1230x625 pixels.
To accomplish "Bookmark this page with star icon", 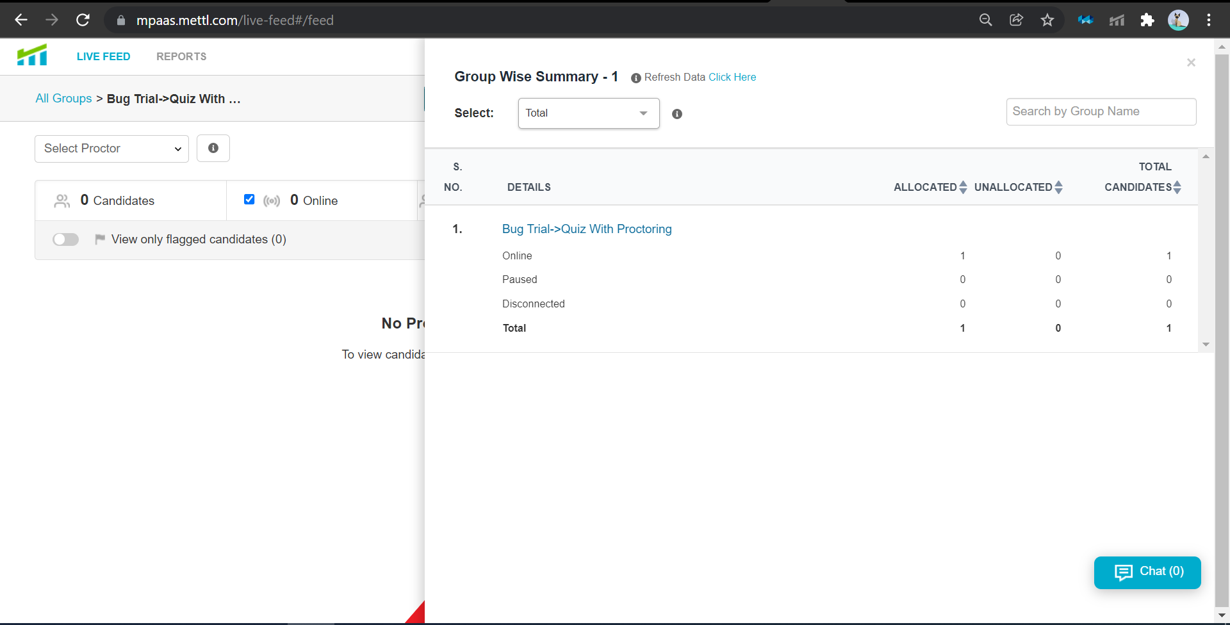I will click(x=1047, y=20).
